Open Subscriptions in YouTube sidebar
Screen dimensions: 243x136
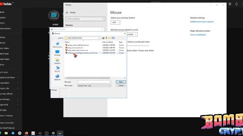[5, 29]
